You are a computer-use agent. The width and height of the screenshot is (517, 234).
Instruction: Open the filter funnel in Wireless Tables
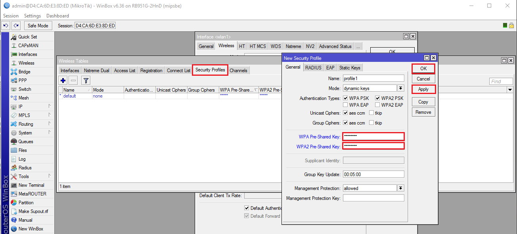[86, 80]
